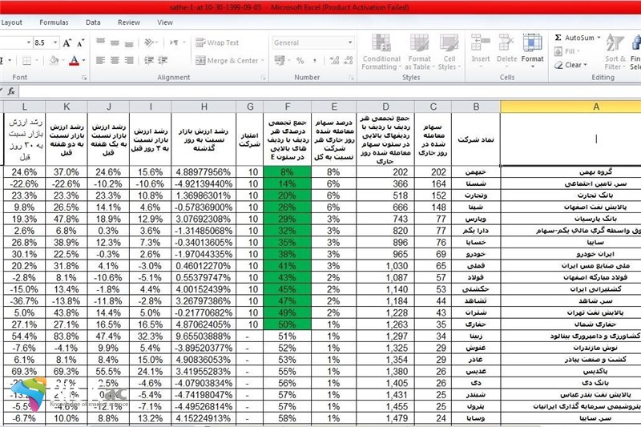Expand the font color dropdown arrow

tap(84, 60)
